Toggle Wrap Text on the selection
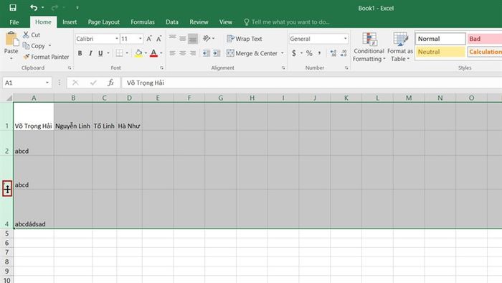Viewport: 502px width, 283px height. [245, 39]
